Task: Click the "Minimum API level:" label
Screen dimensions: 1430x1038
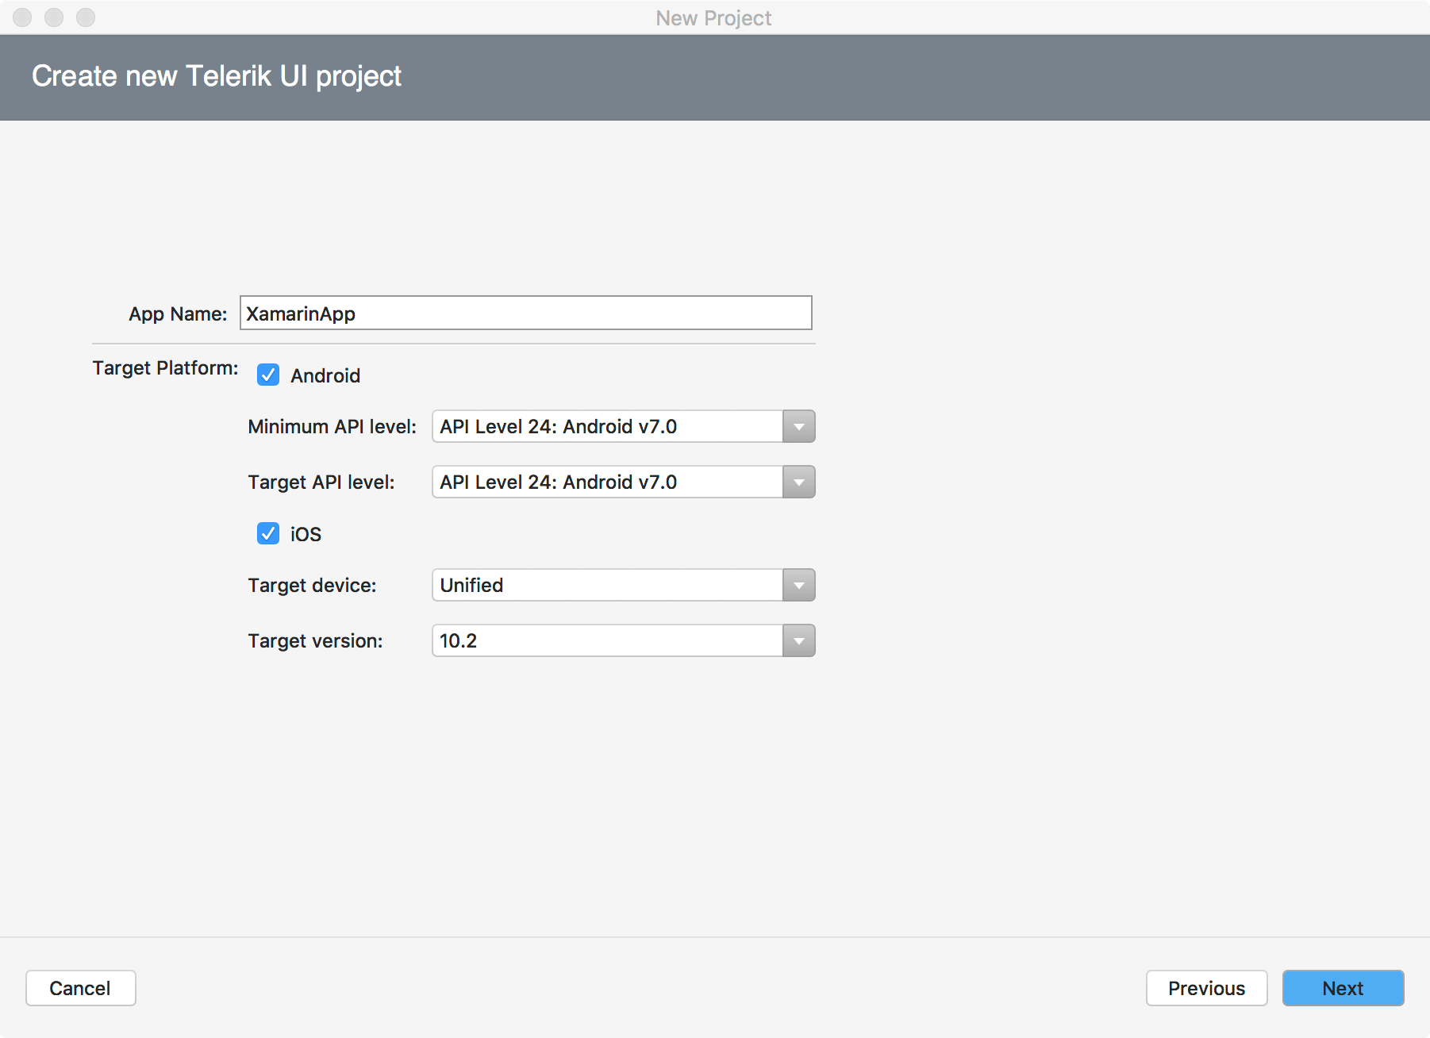Action: point(332,427)
